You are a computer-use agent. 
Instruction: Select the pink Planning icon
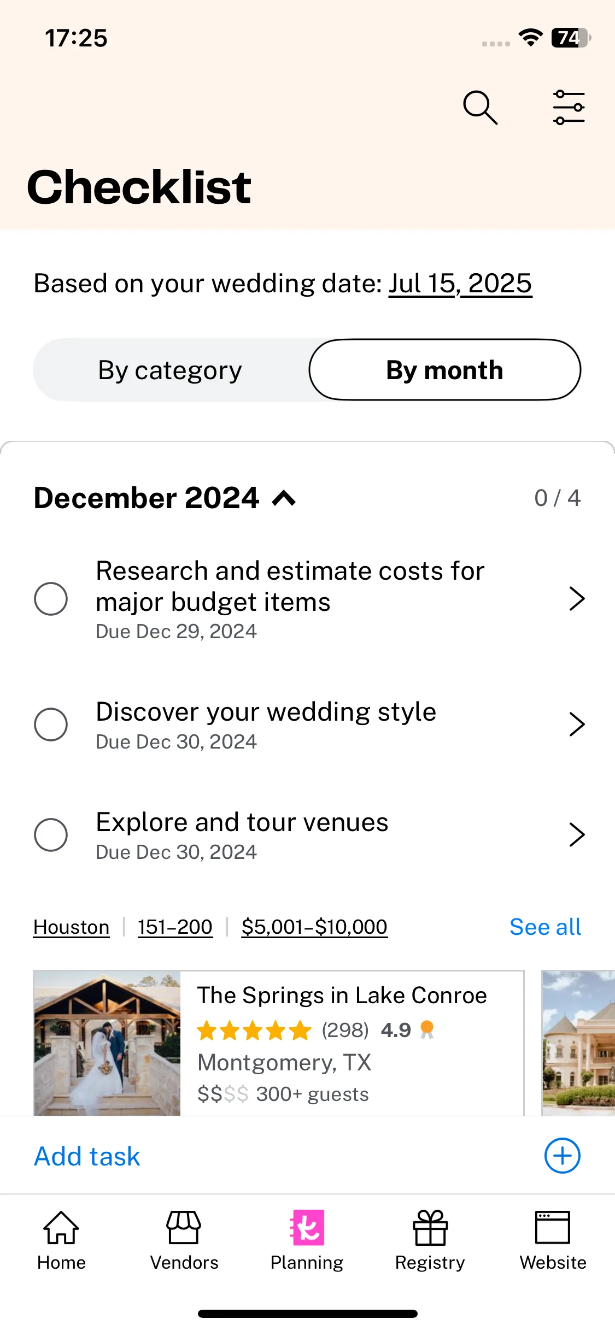[307, 1227]
